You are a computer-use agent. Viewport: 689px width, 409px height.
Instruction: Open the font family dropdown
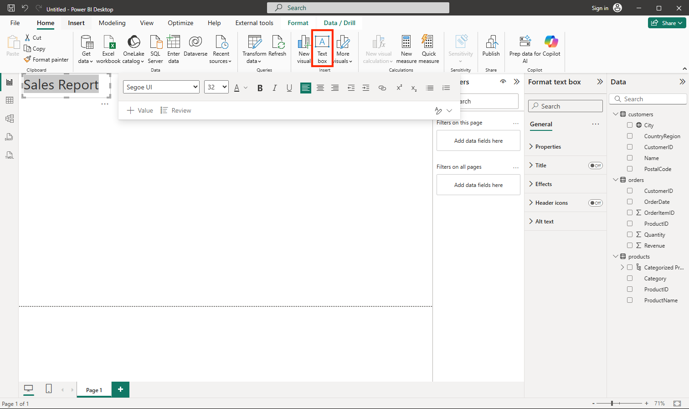(161, 87)
